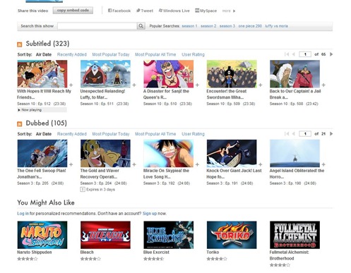Open thumbnail for episode 512

(42, 74)
